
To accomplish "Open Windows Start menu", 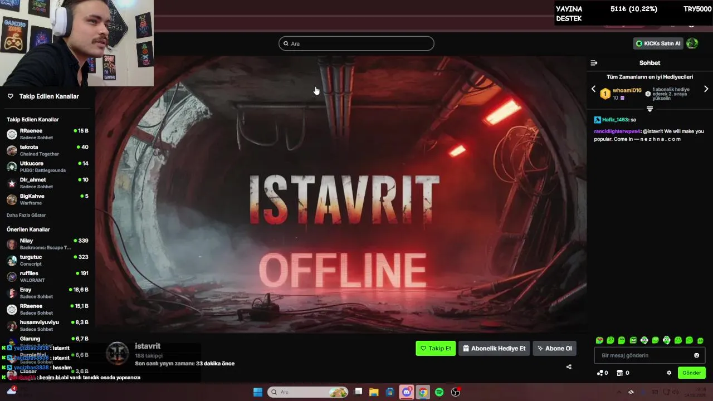I will tap(258, 392).
